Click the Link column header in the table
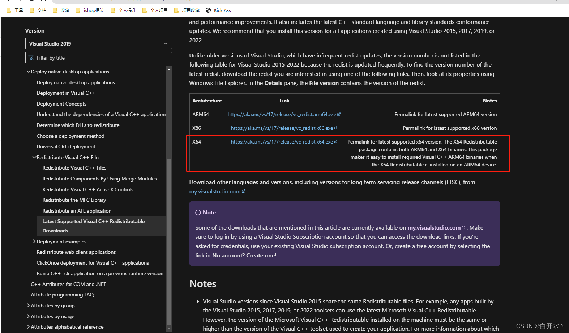The image size is (569, 333). coord(284,101)
